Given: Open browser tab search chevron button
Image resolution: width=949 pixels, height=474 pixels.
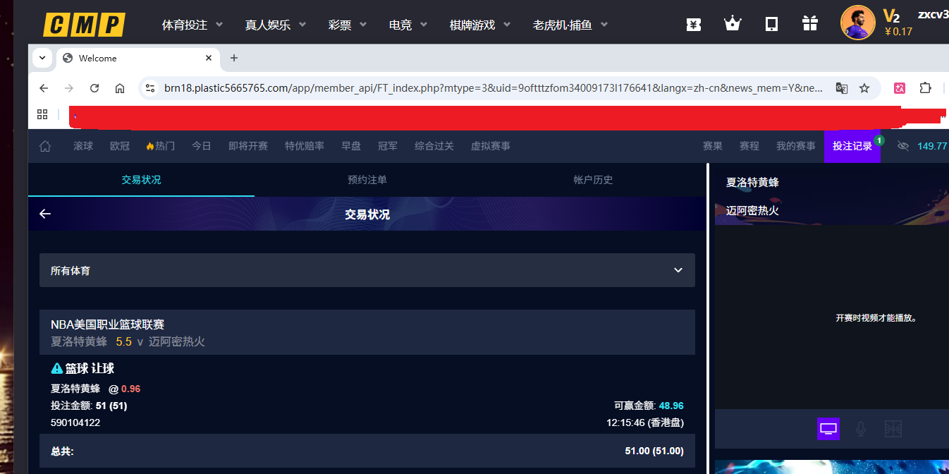Looking at the screenshot, I should (42, 58).
